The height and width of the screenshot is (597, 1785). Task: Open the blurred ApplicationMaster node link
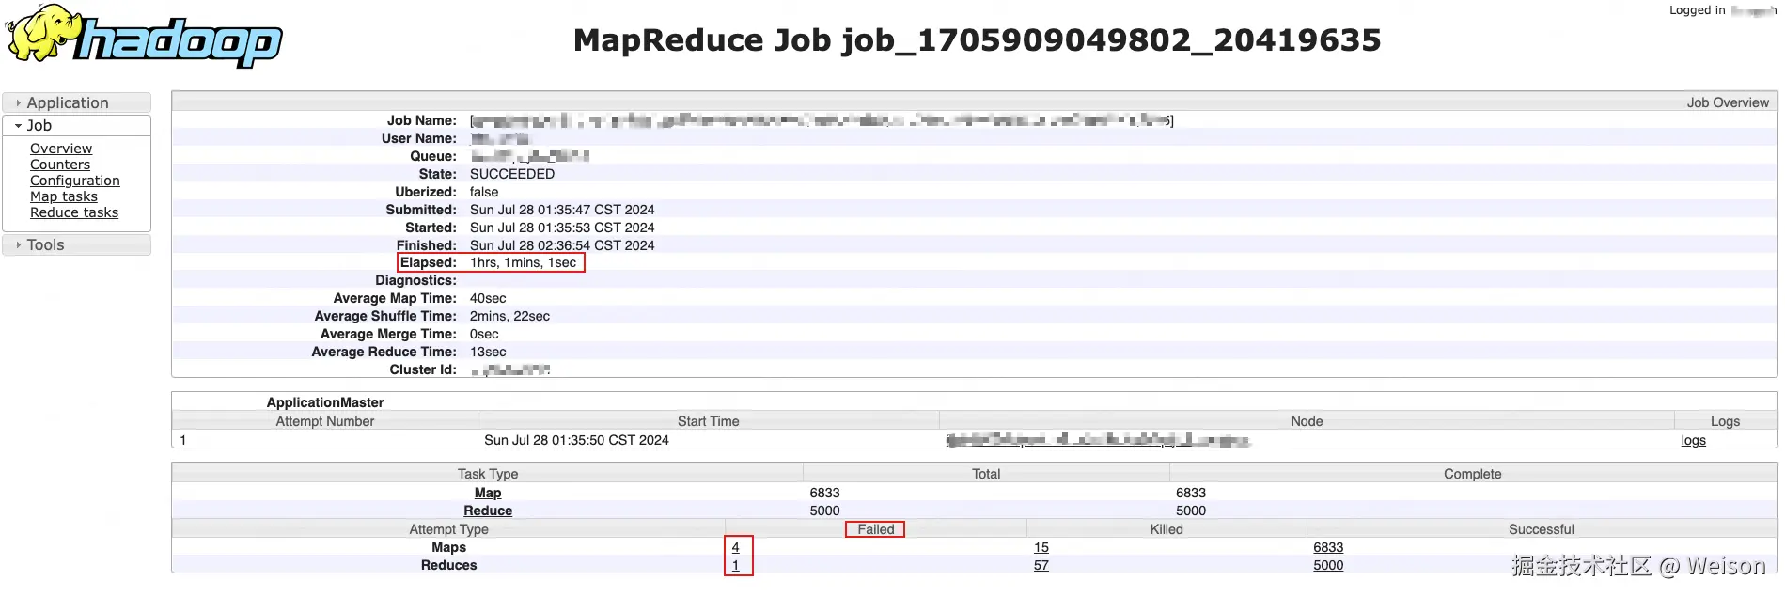pos(1098,440)
